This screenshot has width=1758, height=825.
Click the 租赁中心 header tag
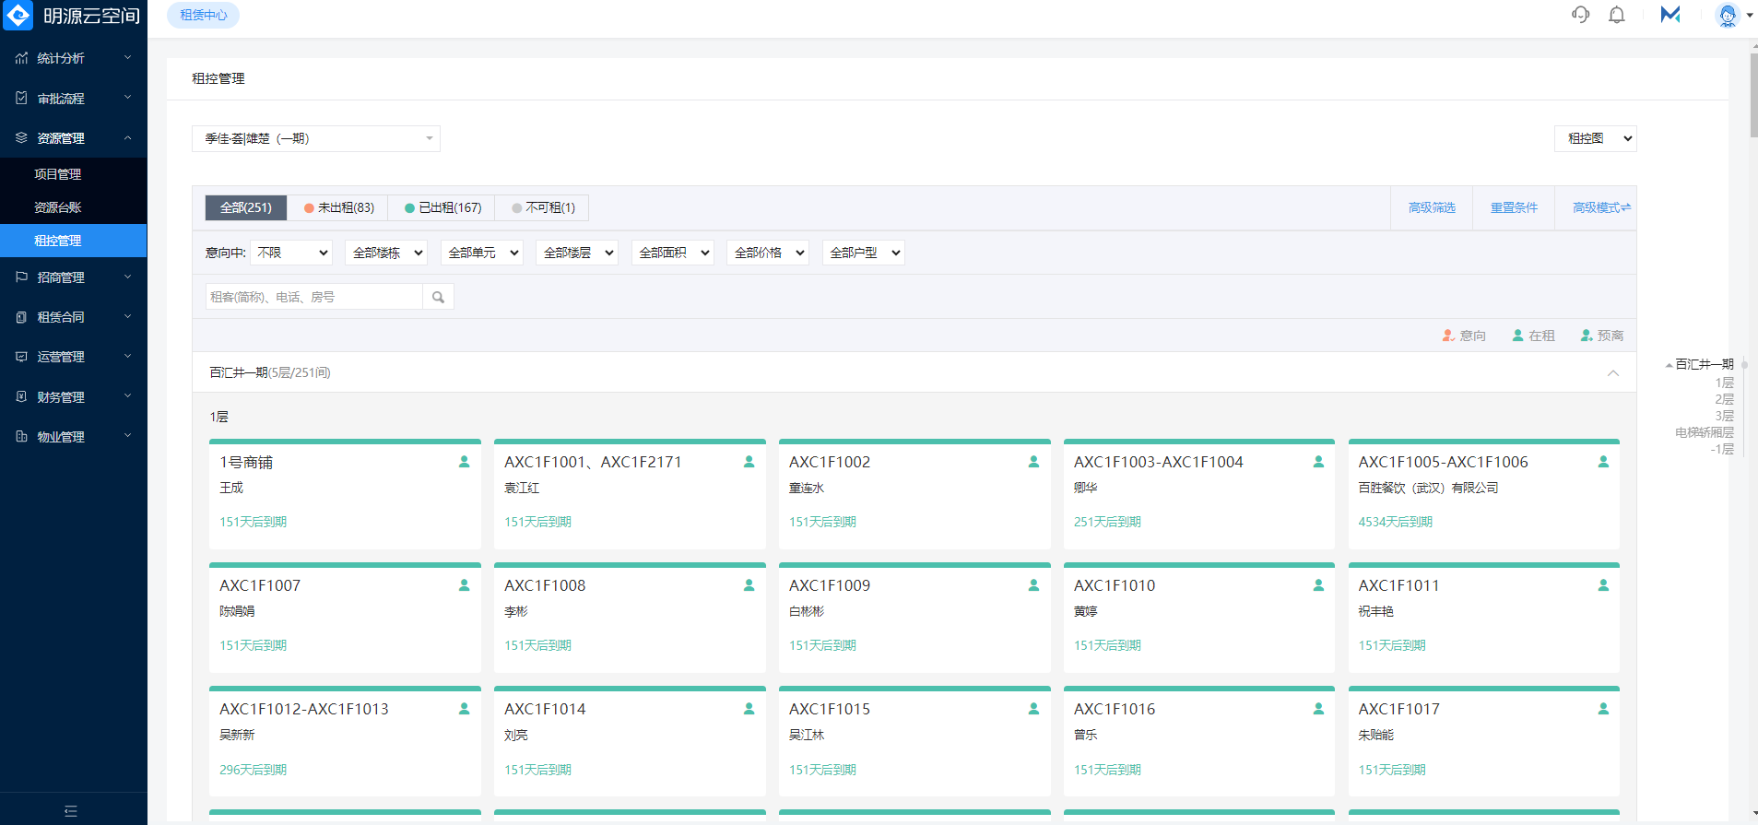point(204,15)
